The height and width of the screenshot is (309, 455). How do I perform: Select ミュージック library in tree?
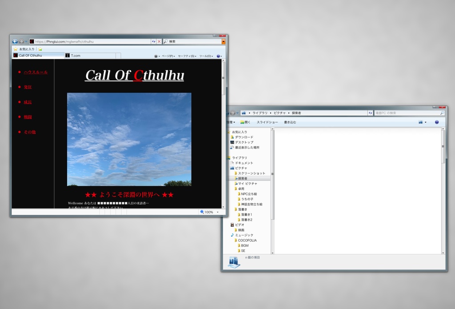(x=242, y=235)
